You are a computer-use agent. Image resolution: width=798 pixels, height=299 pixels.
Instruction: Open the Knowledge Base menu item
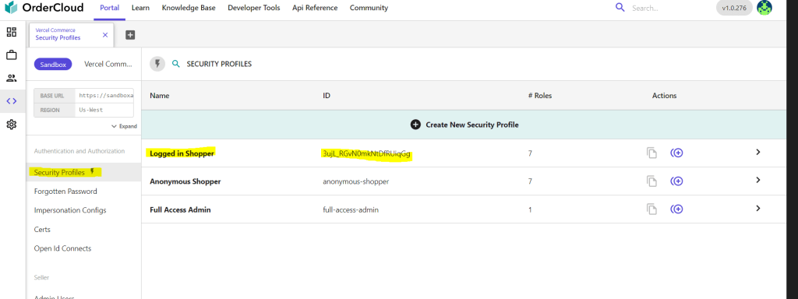point(189,8)
